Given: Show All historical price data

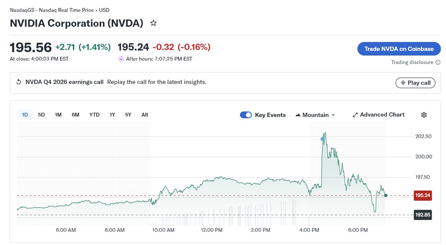Looking at the screenshot, I should coord(145,115).
